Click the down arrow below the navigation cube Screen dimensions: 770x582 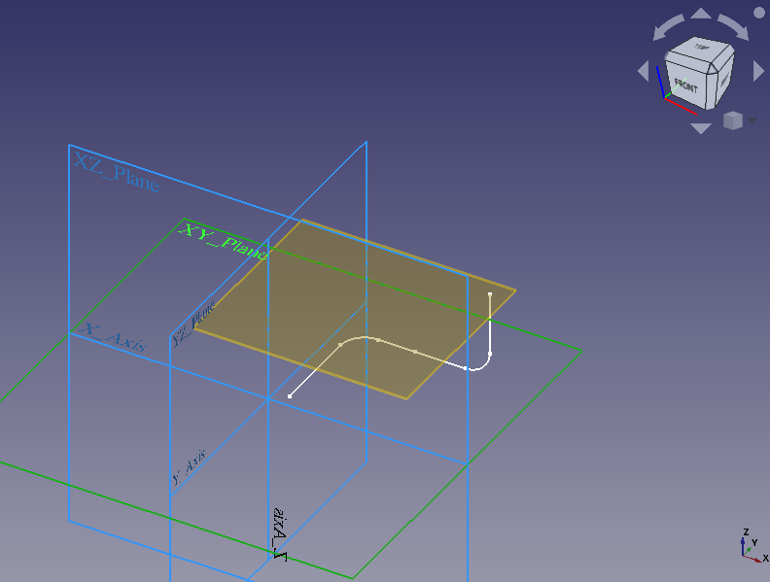pos(701,128)
